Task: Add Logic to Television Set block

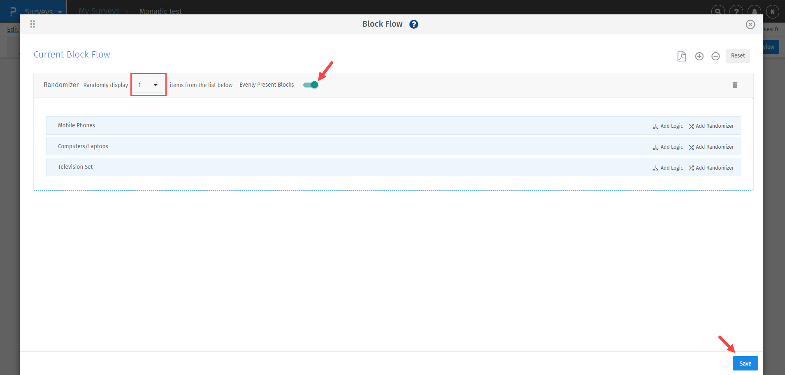Action: click(668, 168)
